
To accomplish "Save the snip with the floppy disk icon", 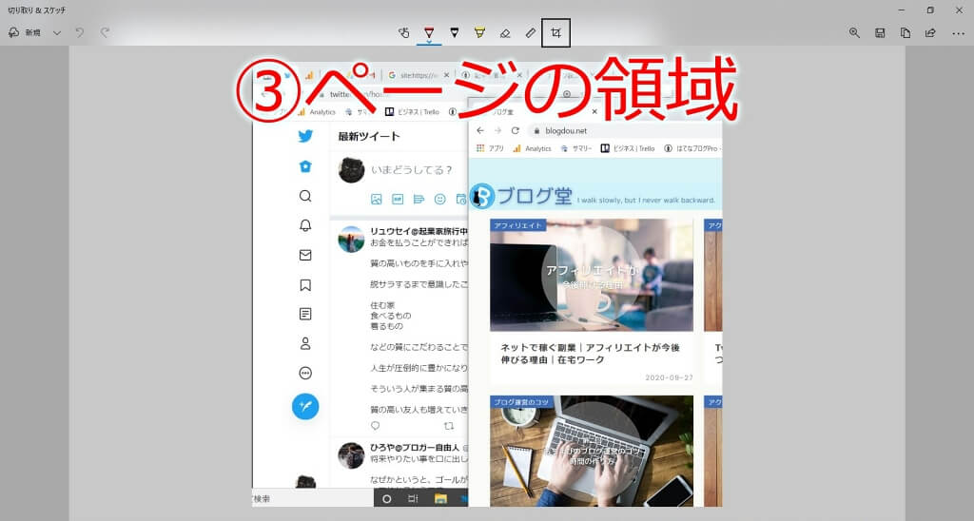I will [880, 33].
